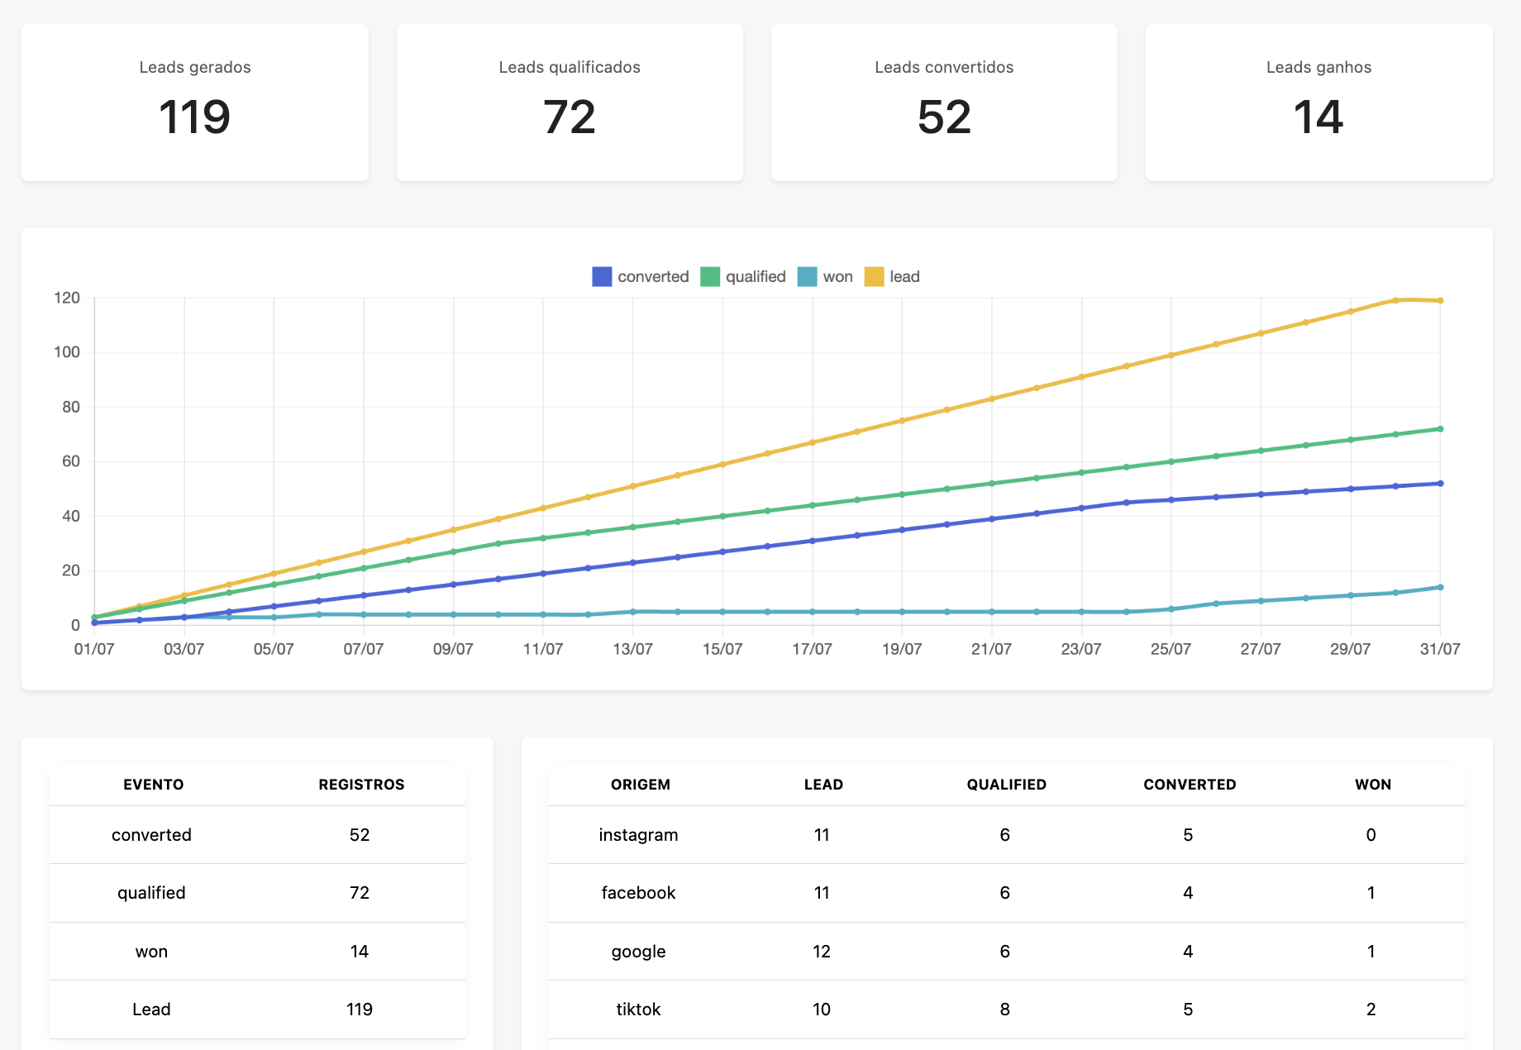Viewport: 1521px width, 1050px height.
Task: Click the blue converted legend color box
Action: click(x=602, y=277)
